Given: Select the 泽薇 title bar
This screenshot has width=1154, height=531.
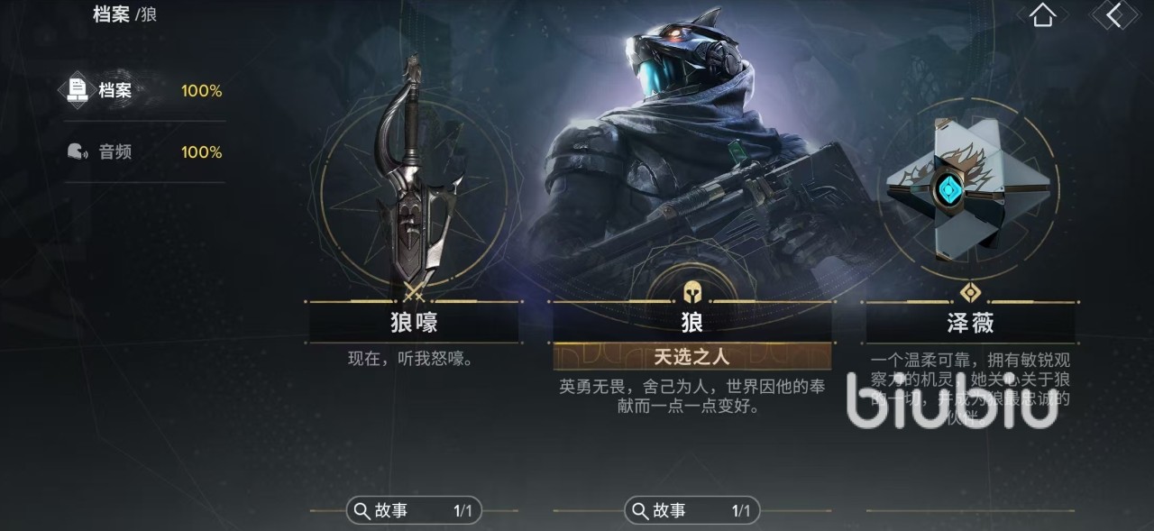Looking at the screenshot, I should (x=970, y=322).
